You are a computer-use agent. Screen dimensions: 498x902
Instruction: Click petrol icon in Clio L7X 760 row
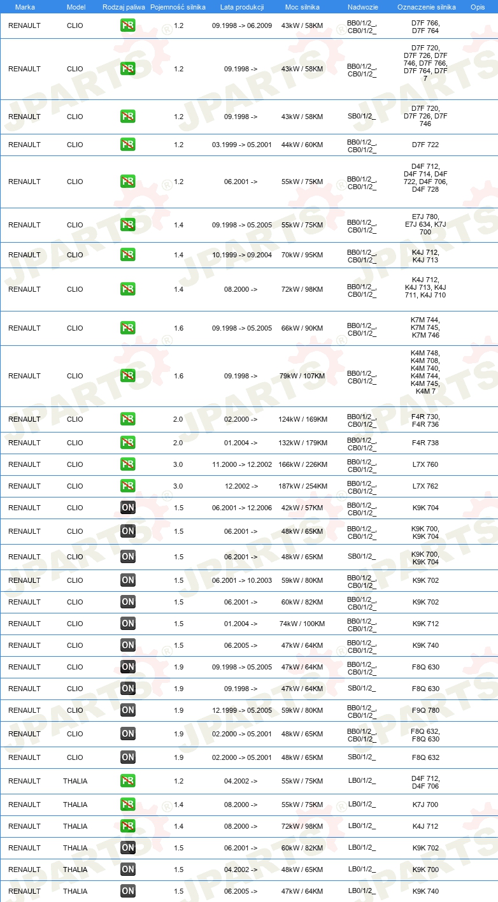point(127,464)
